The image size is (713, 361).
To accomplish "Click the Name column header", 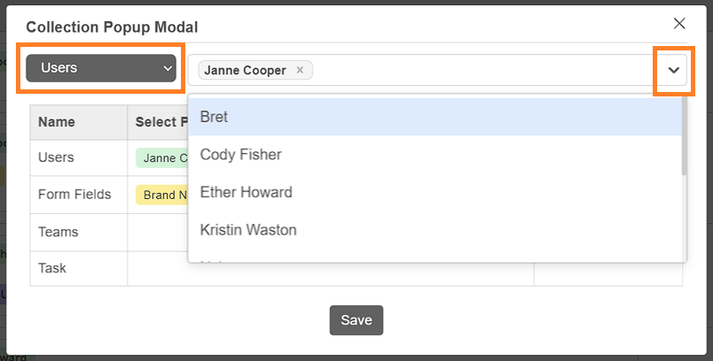I will (79, 122).
